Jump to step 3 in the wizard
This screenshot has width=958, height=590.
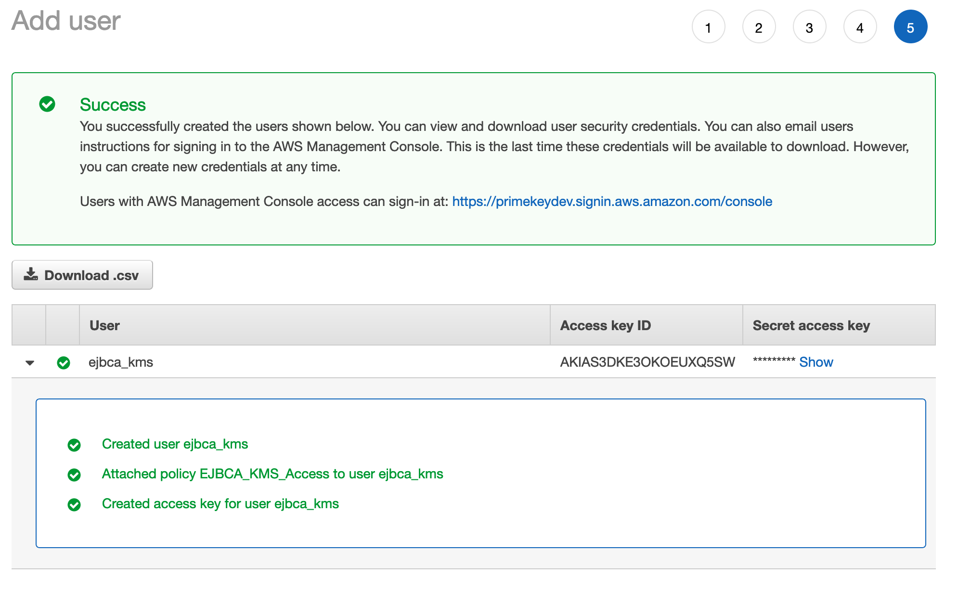pos(809,27)
